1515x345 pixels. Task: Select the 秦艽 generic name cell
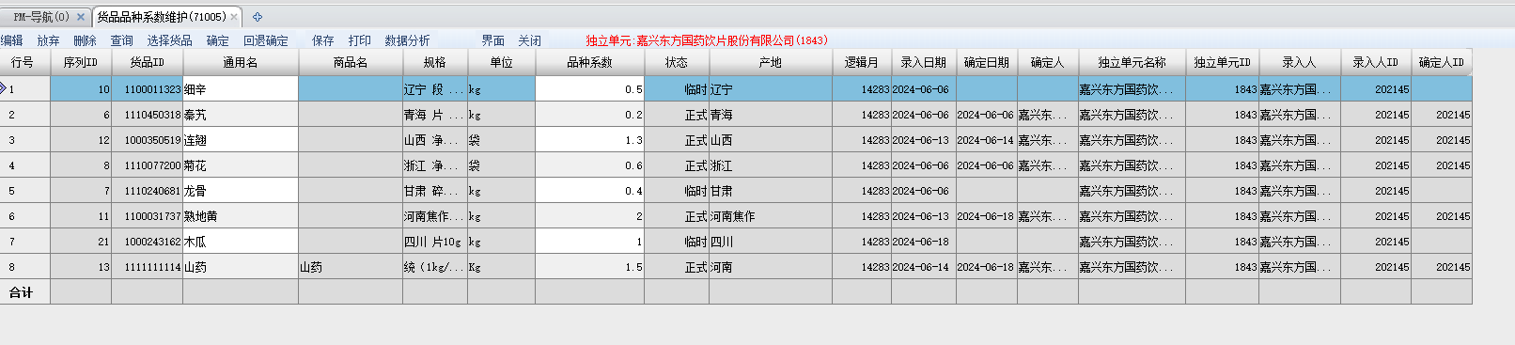point(241,115)
